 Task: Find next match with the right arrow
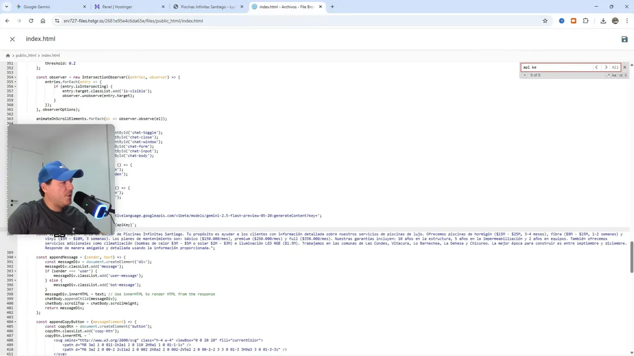coord(606,67)
